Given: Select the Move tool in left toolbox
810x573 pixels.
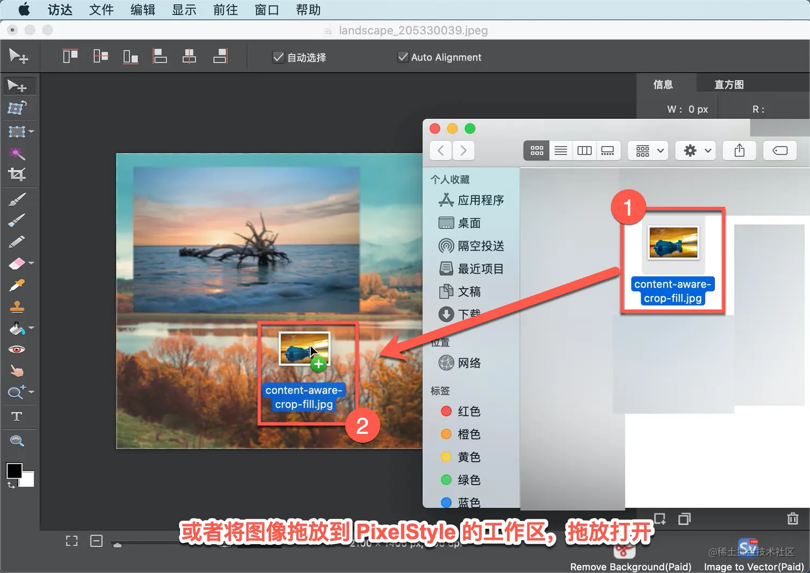Looking at the screenshot, I should tap(17, 86).
